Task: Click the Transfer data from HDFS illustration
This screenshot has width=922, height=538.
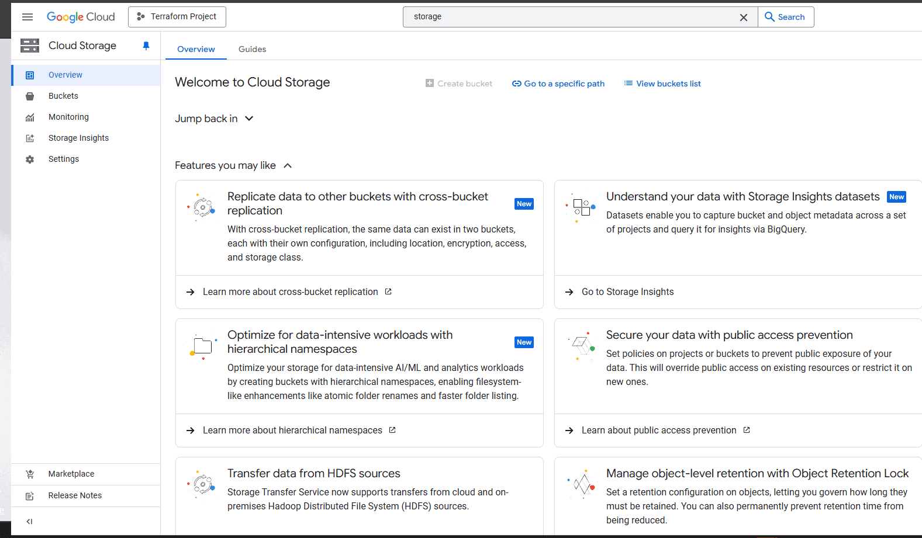Action: click(x=202, y=484)
